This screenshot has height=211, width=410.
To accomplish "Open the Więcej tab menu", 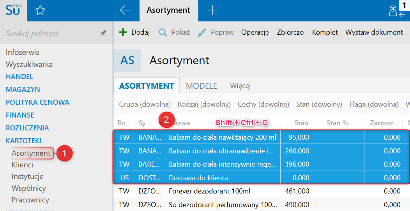I will (x=240, y=86).
